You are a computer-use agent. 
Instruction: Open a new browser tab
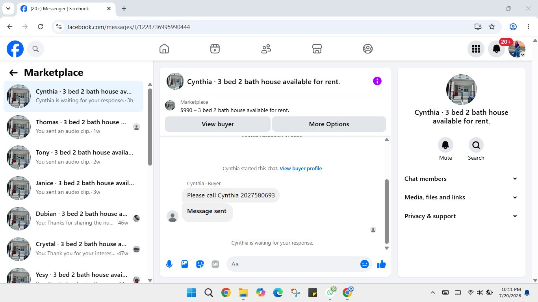(x=124, y=9)
